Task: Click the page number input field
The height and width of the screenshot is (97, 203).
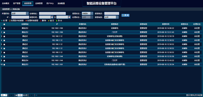Action: point(20,95)
